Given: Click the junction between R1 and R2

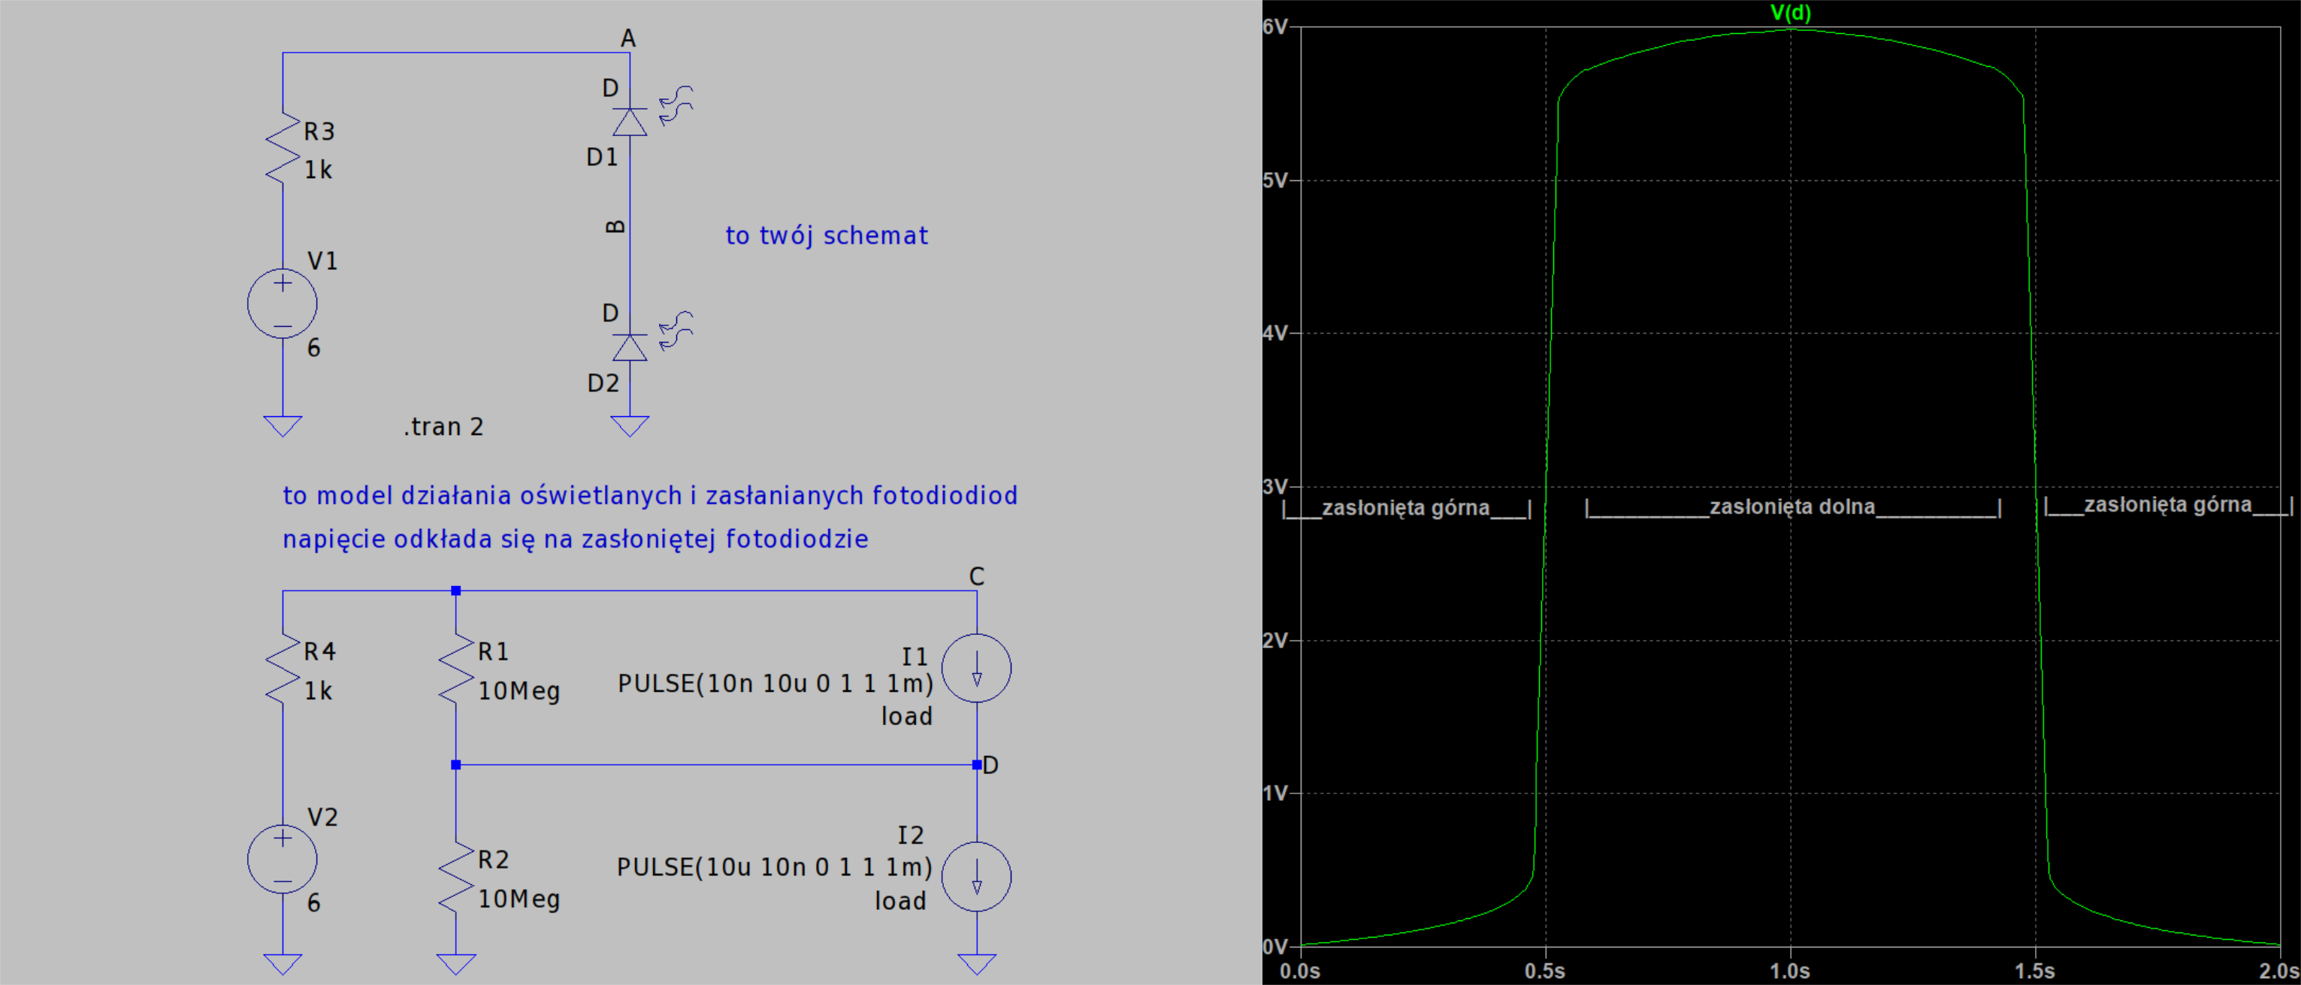Looking at the screenshot, I should 456,764.
